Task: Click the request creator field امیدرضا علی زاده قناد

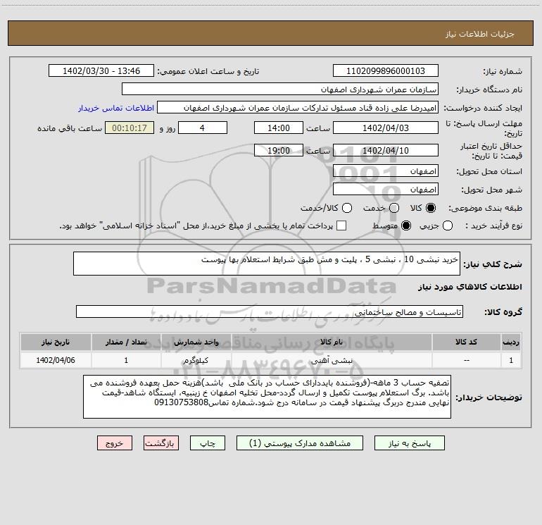Action: (298, 108)
